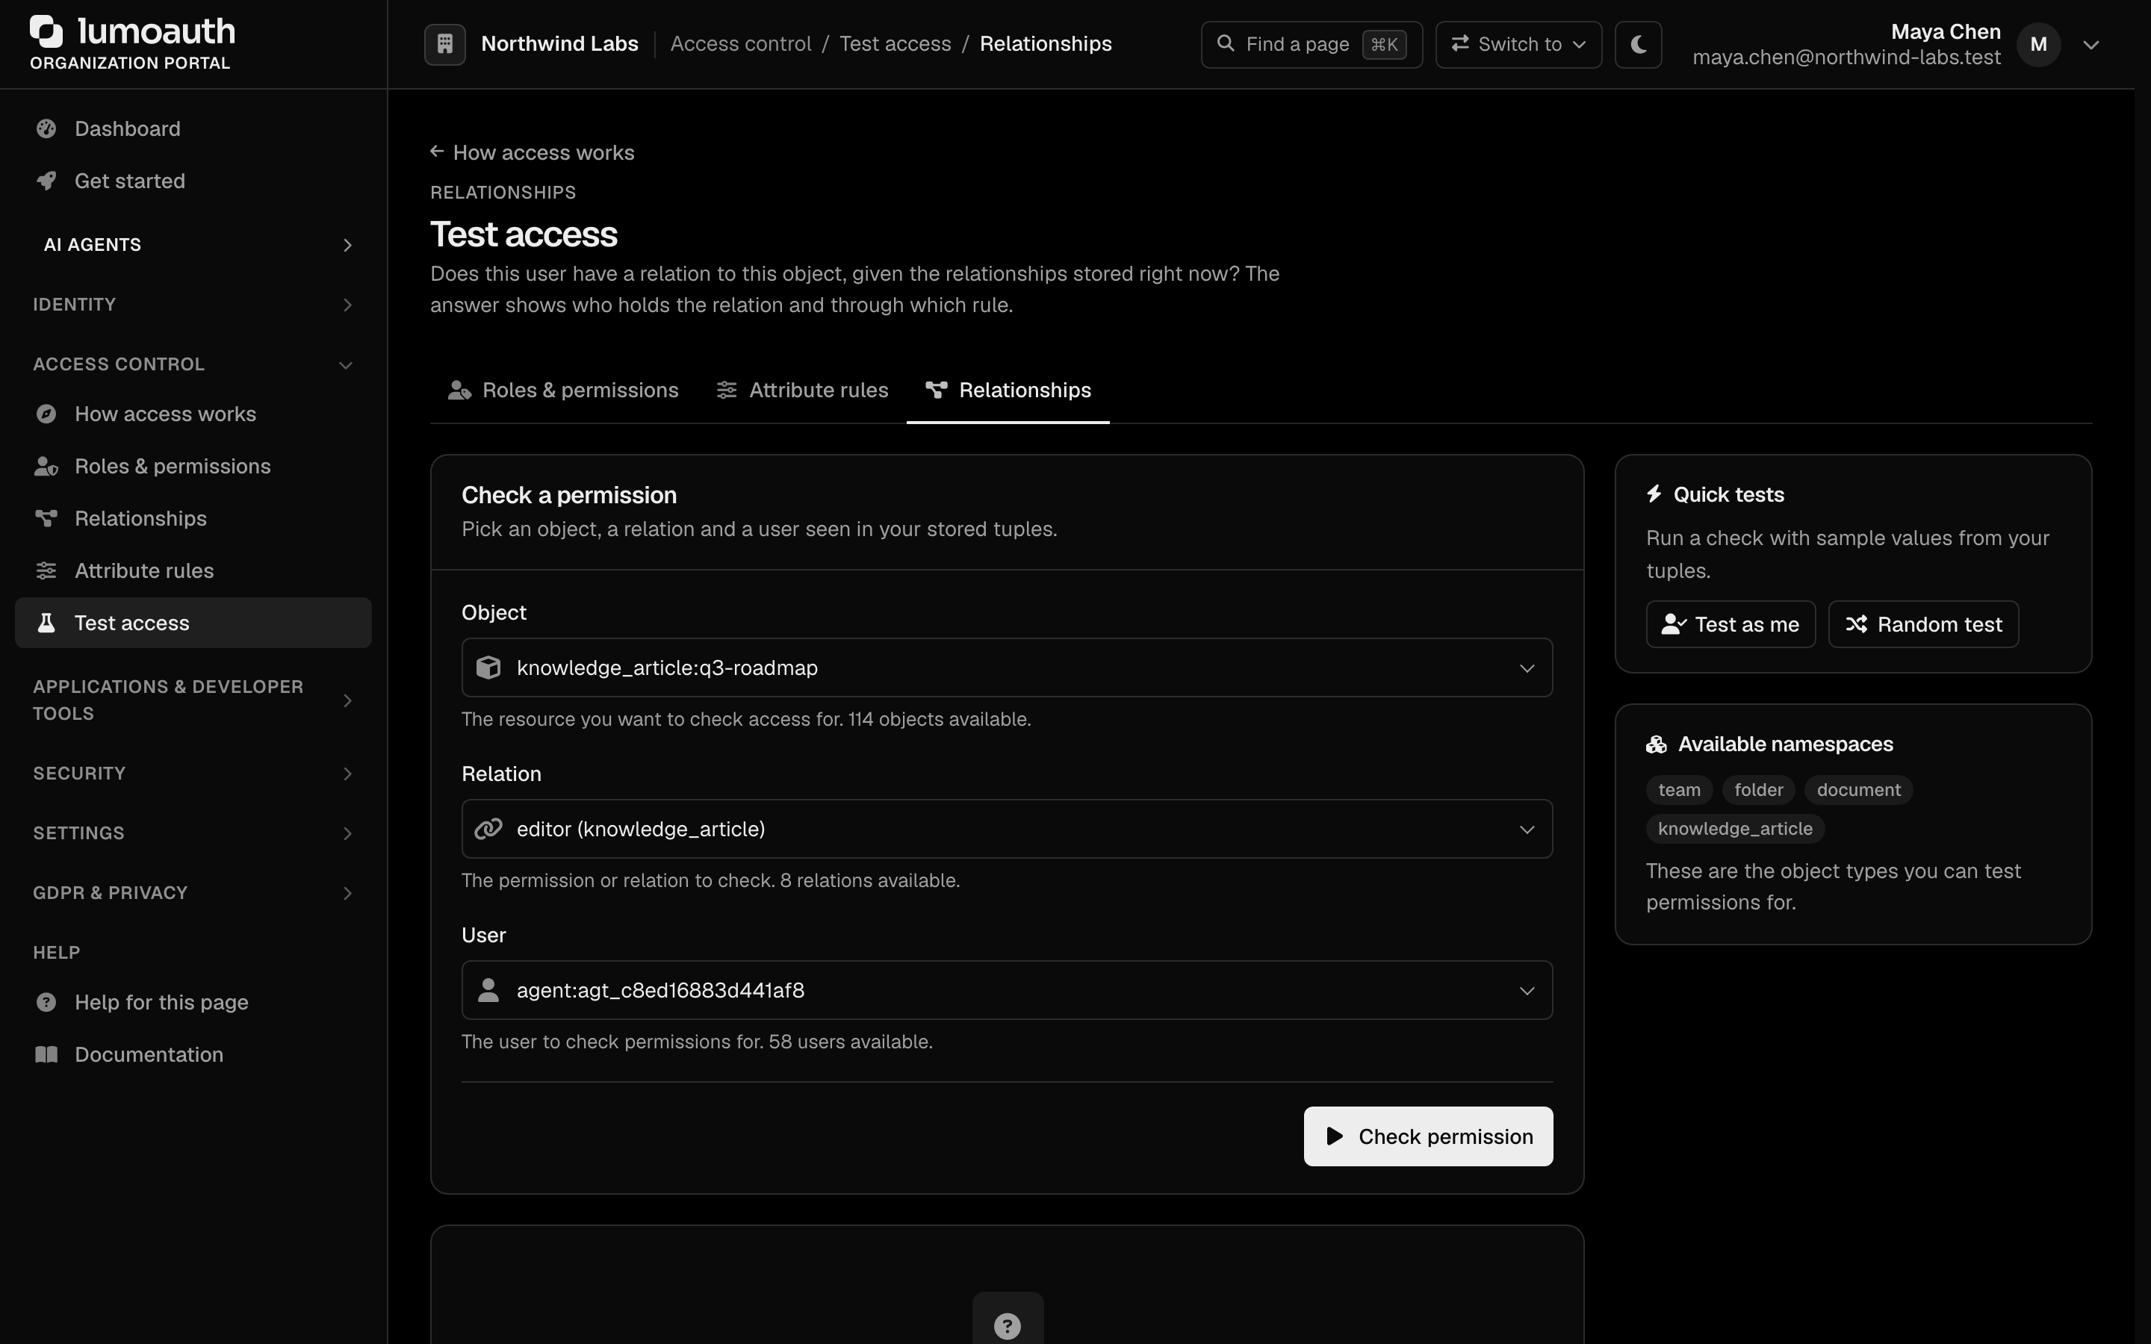Image resolution: width=2151 pixels, height=1344 pixels.
Task: Click the Northwind Labs building icon
Action: [444, 43]
